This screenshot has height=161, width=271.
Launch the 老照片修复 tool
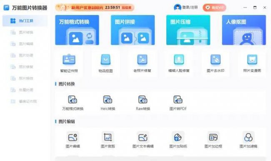(142, 63)
